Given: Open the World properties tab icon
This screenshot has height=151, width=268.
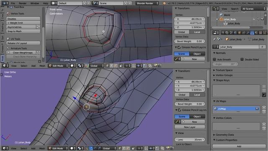Looking at the screenshot, I should 235,33.
